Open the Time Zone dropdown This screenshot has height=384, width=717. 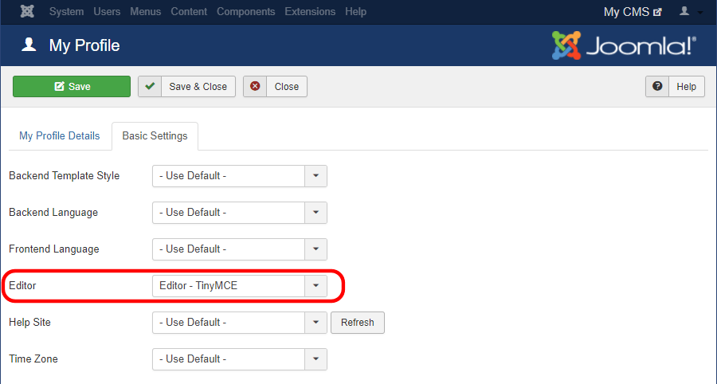[x=240, y=359]
